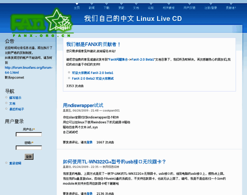Click the 用户名 username input field
This screenshot has height=195, width=247.
pos(29,134)
